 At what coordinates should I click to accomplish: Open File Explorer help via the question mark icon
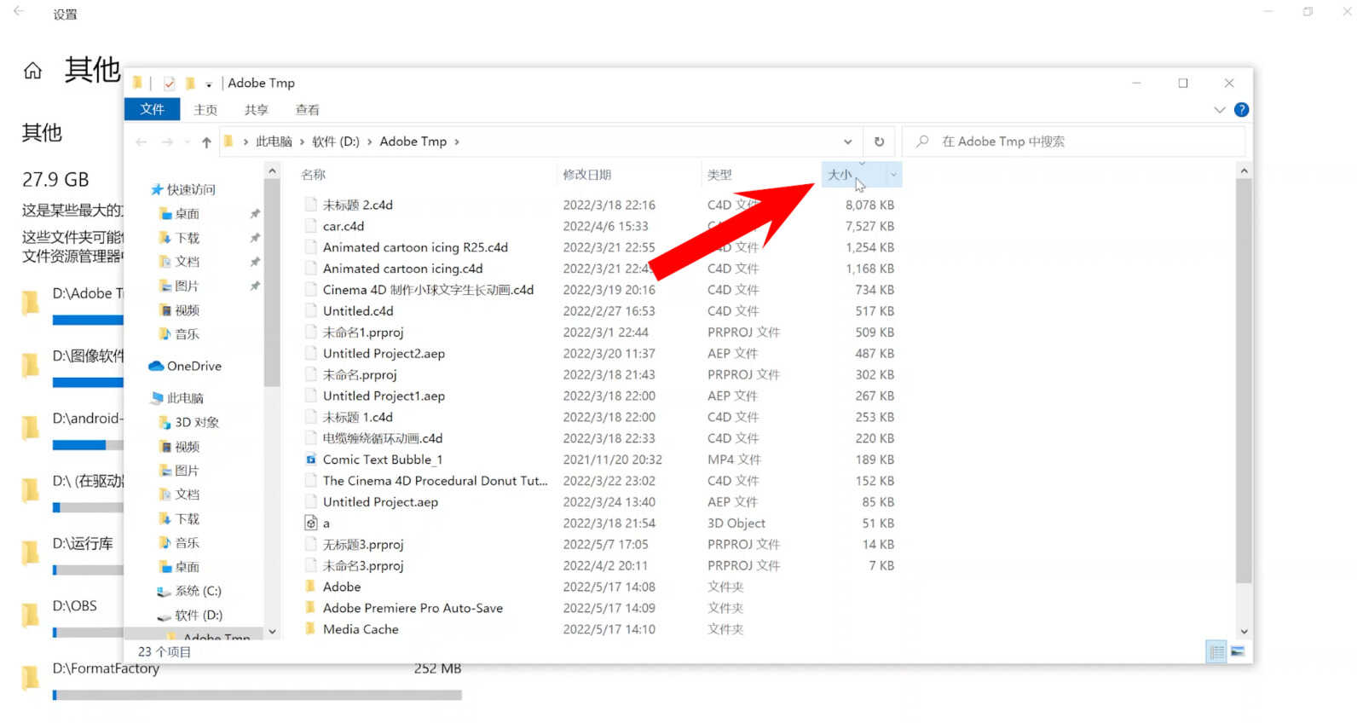point(1241,109)
